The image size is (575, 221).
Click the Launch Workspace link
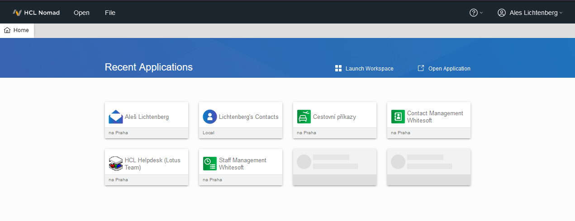tap(369, 69)
